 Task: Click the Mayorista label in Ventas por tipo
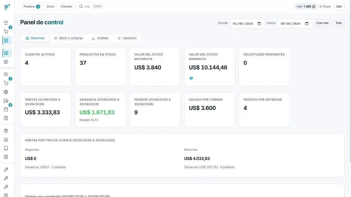pyautogui.click(x=32, y=150)
